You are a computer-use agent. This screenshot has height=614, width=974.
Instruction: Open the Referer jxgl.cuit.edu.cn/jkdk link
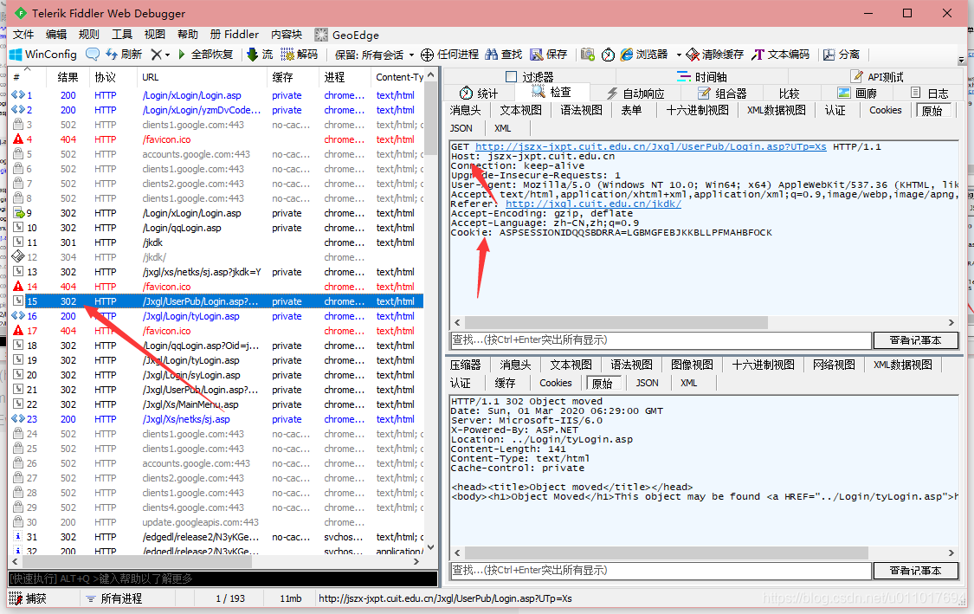click(593, 204)
